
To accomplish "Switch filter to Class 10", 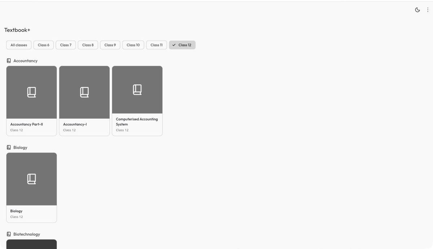I will click(133, 45).
